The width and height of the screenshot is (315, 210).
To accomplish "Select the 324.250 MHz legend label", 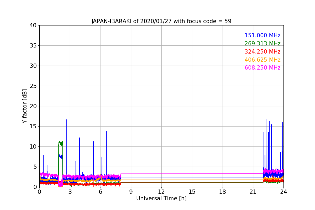I will tap(262, 52).
